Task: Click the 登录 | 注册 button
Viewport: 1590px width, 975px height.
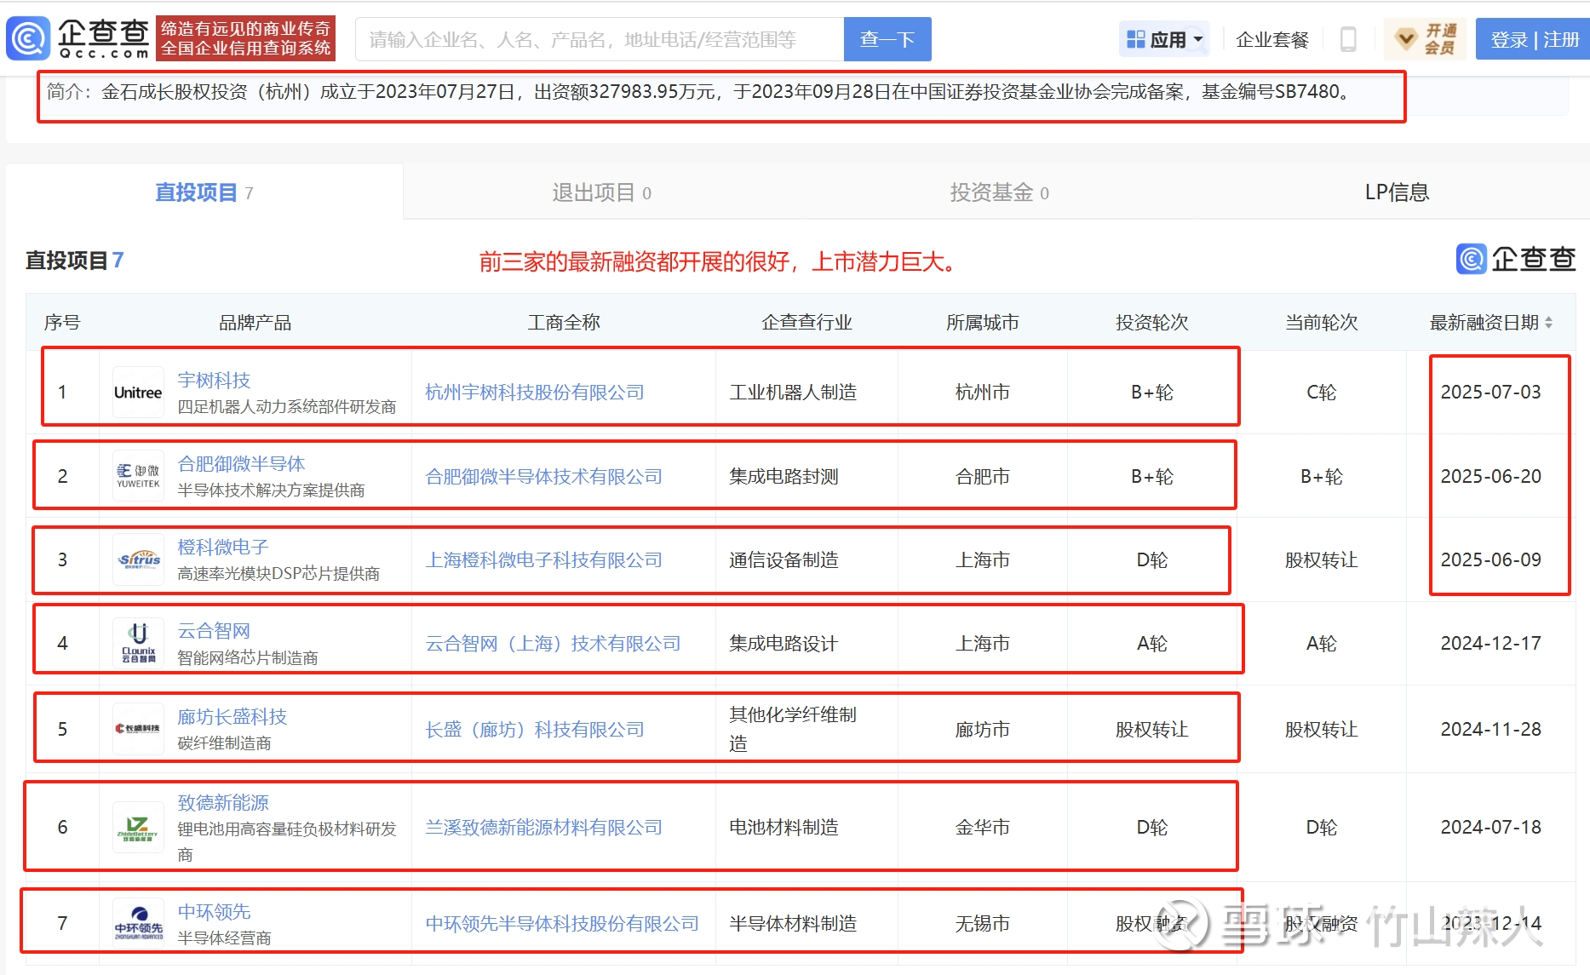Action: tap(1534, 39)
